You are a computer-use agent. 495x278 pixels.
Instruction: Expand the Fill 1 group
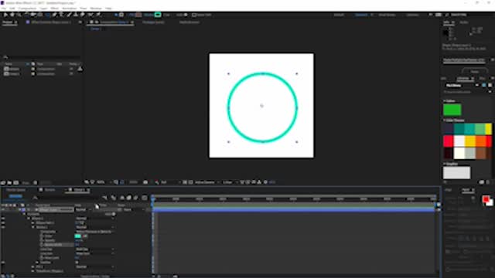[x=32, y=267]
